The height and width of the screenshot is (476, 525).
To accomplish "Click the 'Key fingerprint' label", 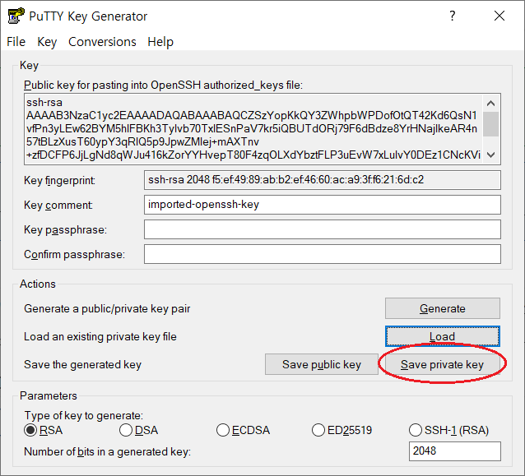I will (x=59, y=181).
